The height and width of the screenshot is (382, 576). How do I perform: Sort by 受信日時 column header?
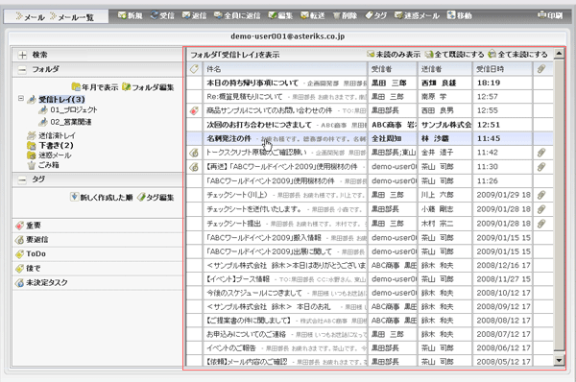pos(502,69)
